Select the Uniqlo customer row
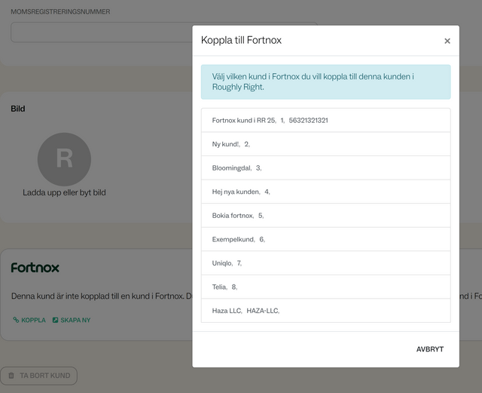The height and width of the screenshot is (393, 482). 326,263
